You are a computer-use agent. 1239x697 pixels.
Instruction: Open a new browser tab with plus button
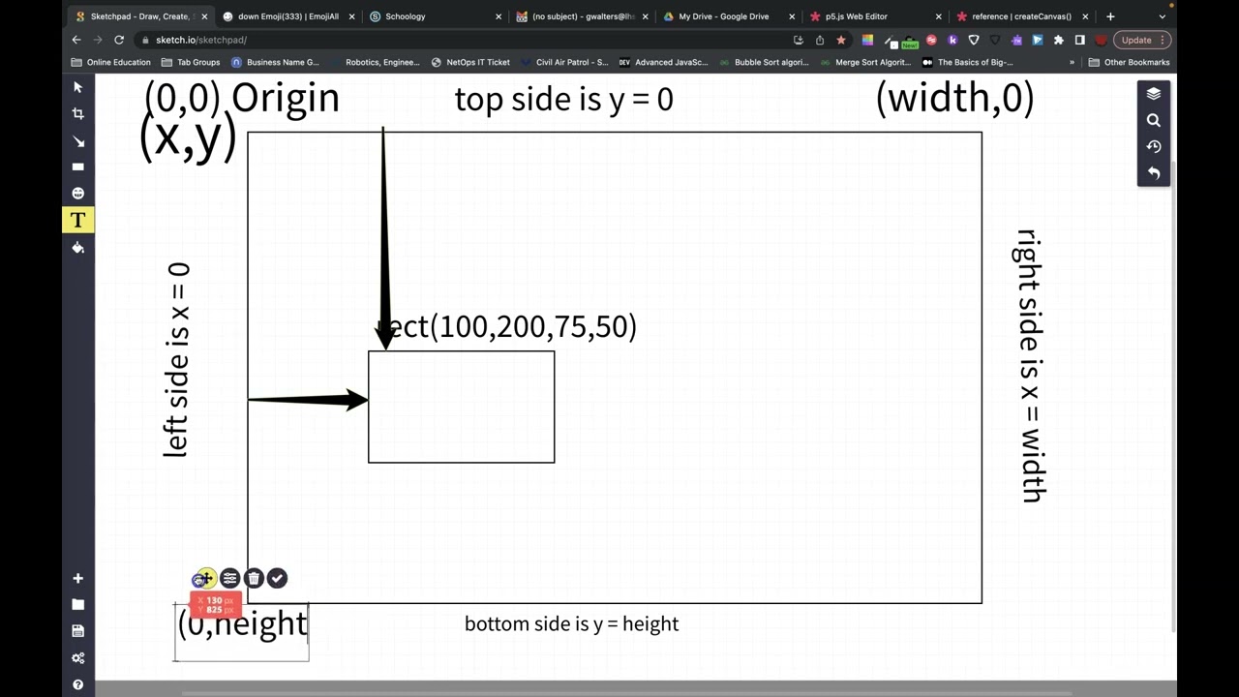click(1110, 16)
